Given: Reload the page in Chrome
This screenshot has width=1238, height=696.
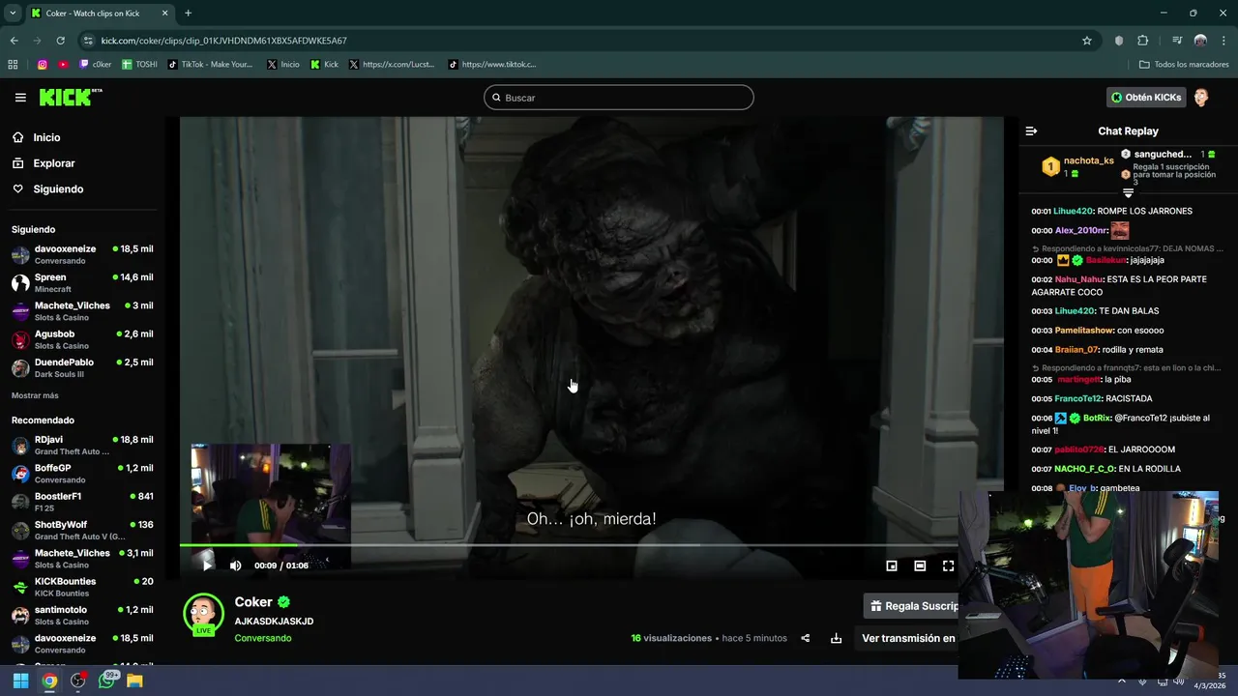Looking at the screenshot, I should pos(60,41).
